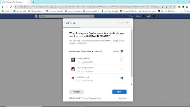Open the Extensions puzzle piece icon
This screenshot has height=107, width=190.
(183, 7)
